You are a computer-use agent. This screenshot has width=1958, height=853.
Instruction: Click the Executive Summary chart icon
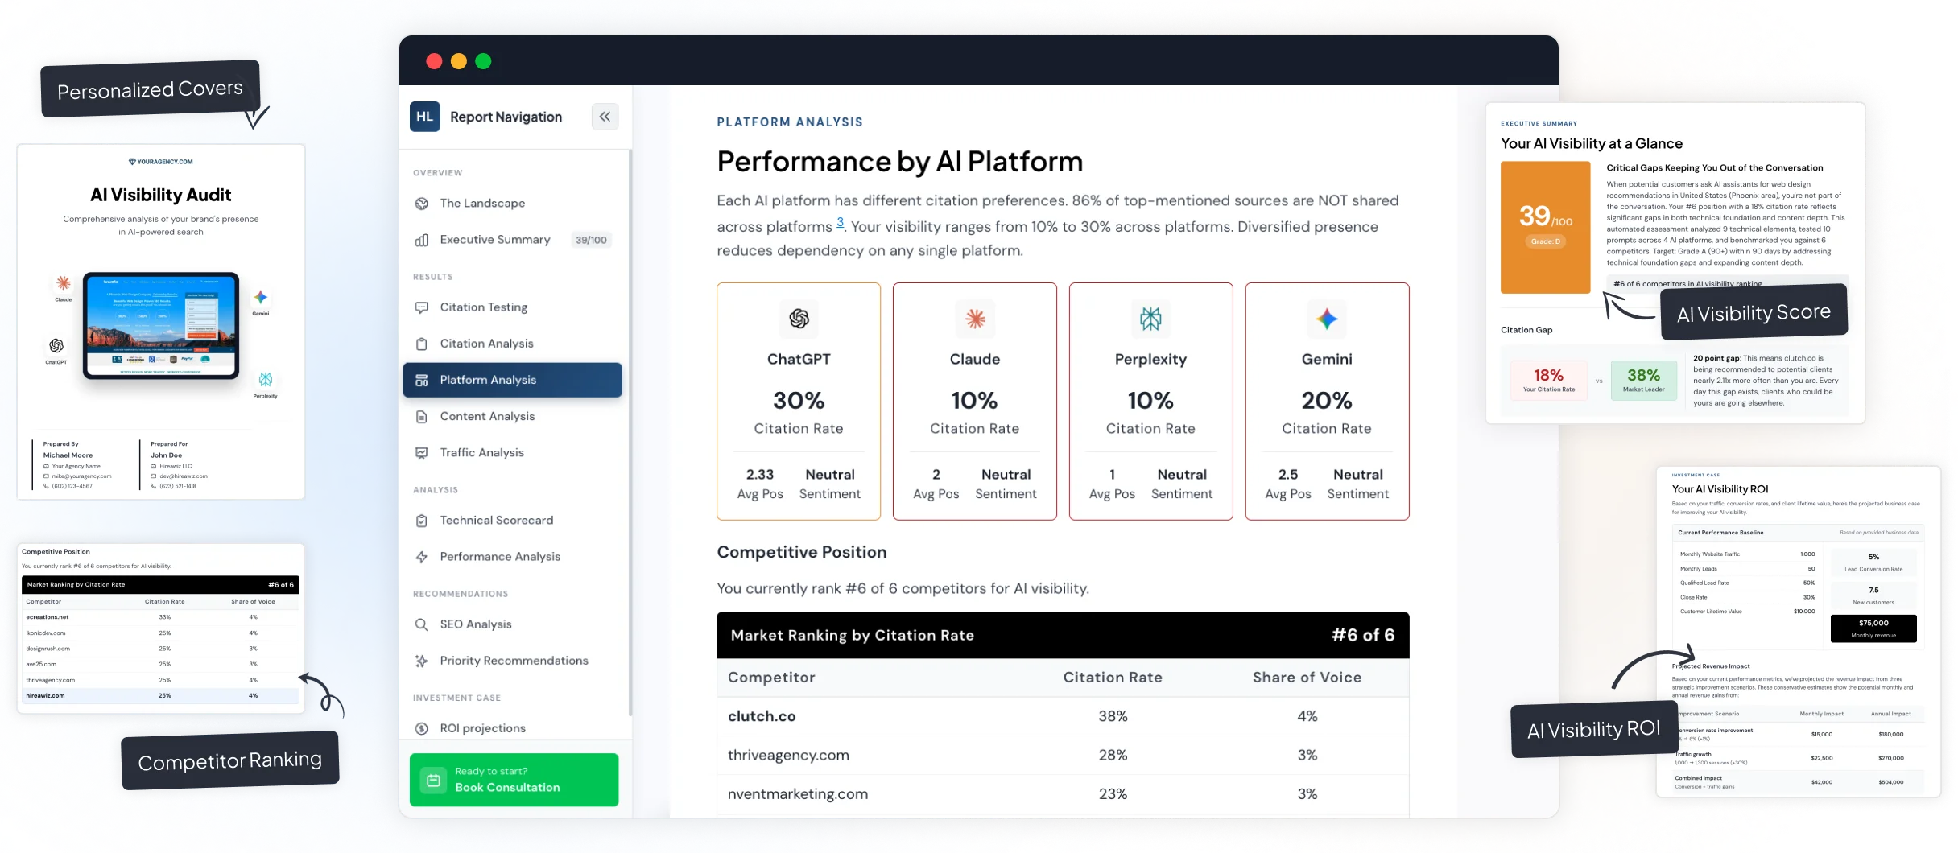(x=421, y=240)
